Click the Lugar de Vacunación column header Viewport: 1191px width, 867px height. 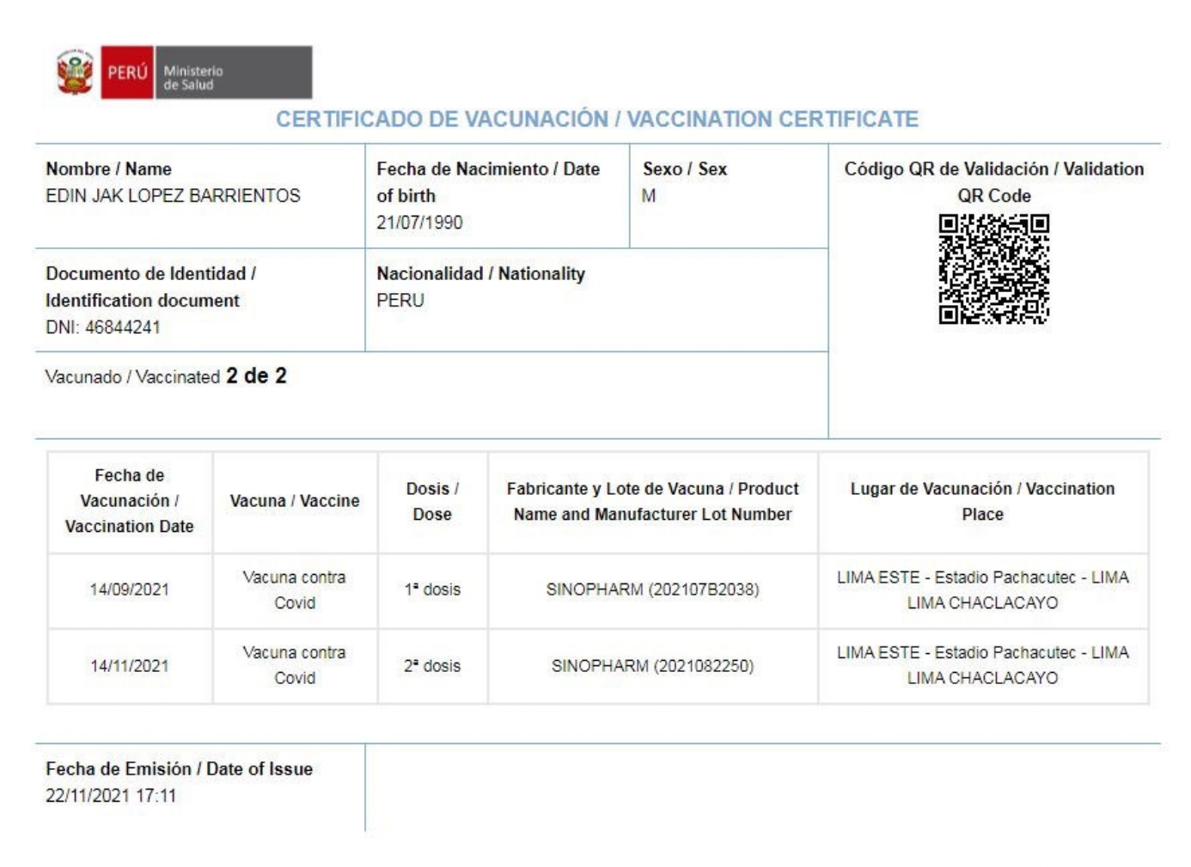pos(982,501)
